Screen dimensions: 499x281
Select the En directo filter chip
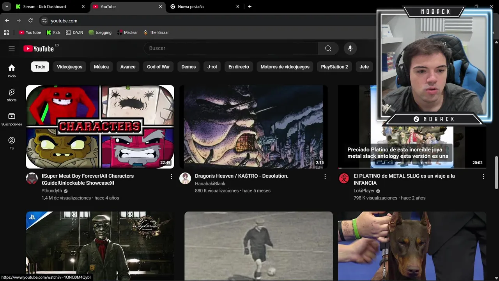coord(239,67)
